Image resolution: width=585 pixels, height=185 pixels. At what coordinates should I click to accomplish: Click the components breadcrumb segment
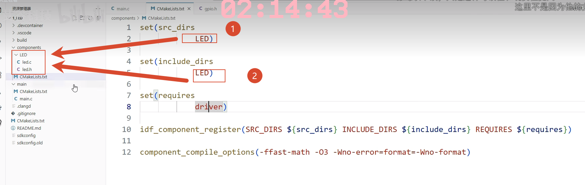click(123, 18)
